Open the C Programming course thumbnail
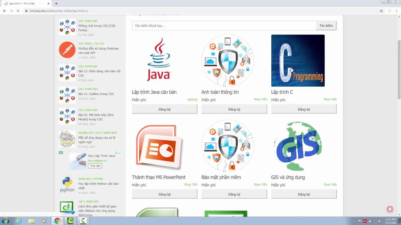Image resolution: width=401 pixels, height=225 pixels. tap(298, 60)
